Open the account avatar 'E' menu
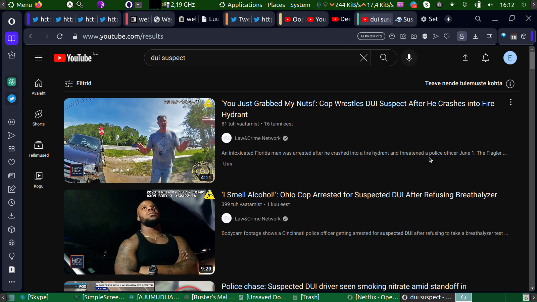Image resolution: width=537 pixels, height=302 pixels. (510, 58)
